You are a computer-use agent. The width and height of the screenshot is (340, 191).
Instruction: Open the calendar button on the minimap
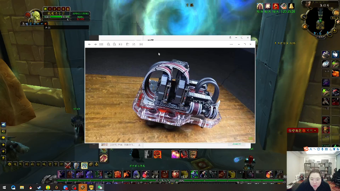pyautogui.click(x=336, y=13)
